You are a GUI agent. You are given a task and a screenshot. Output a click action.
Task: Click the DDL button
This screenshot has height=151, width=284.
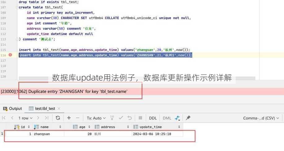point(153,118)
